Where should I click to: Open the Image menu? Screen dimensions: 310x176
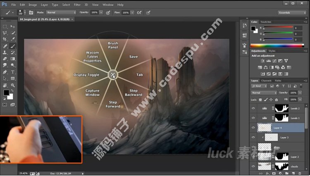pyautogui.click(x=33, y=5)
